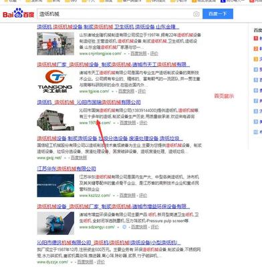The height and width of the screenshot is (267, 262).
Task: Click the www.tgjixie.com URL
Action: (x=94, y=91)
